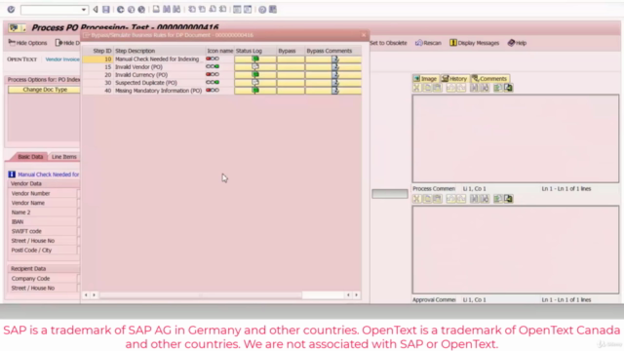The height and width of the screenshot is (351, 624).
Task: Open status log for Suspected Duplicate row
Action: (x=255, y=83)
